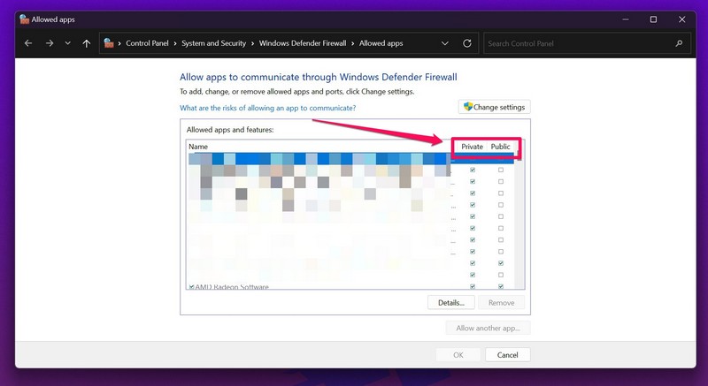Click the Forward navigation arrow
Viewport: 708px width, 386px height.
pyautogui.click(x=49, y=42)
